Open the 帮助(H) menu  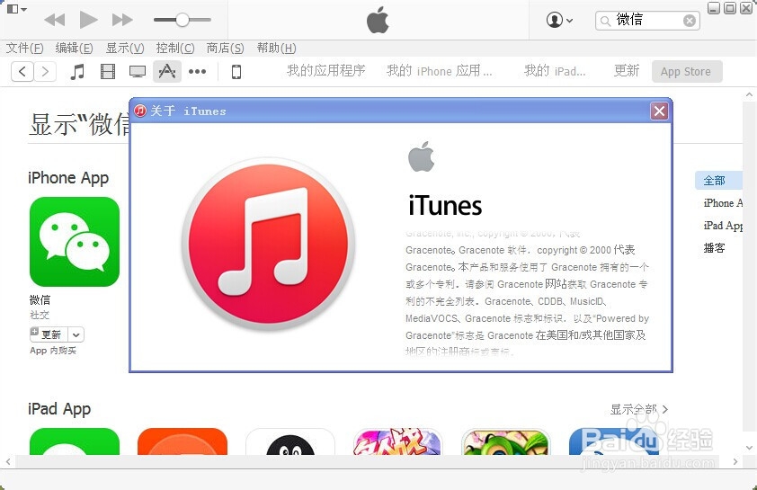(276, 48)
